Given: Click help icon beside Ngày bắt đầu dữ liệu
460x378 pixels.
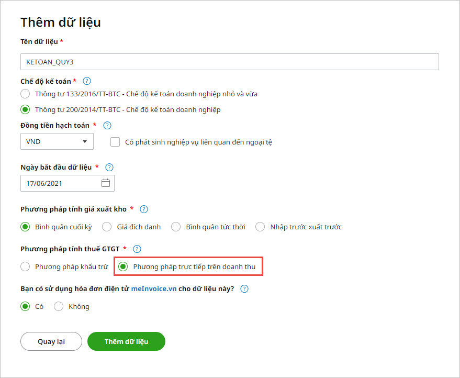Looking at the screenshot, I should (x=109, y=168).
